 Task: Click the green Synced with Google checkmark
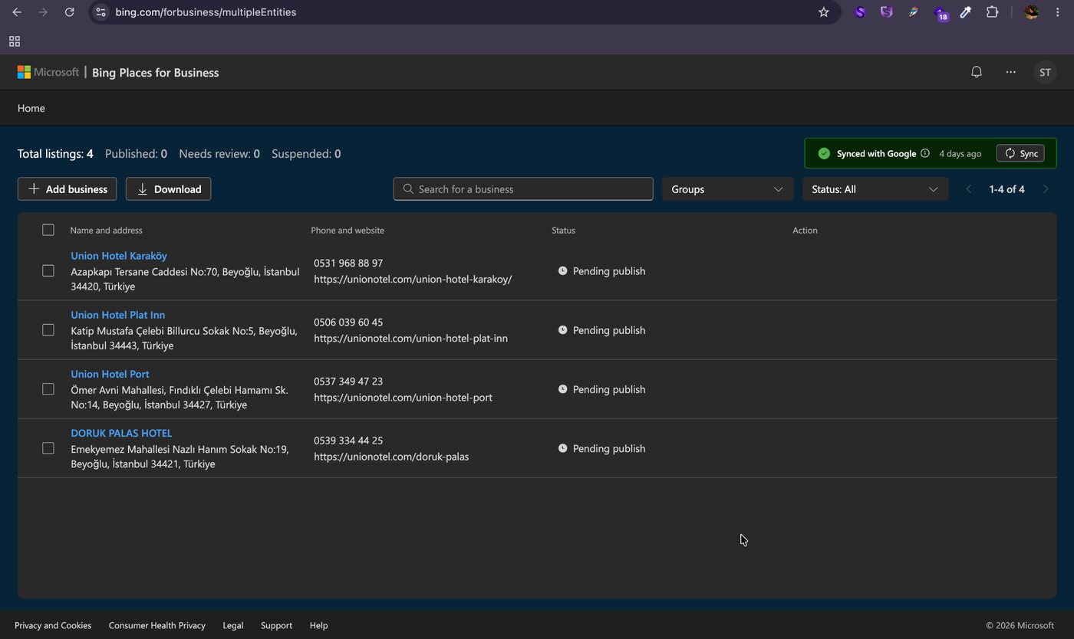pyautogui.click(x=824, y=153)
